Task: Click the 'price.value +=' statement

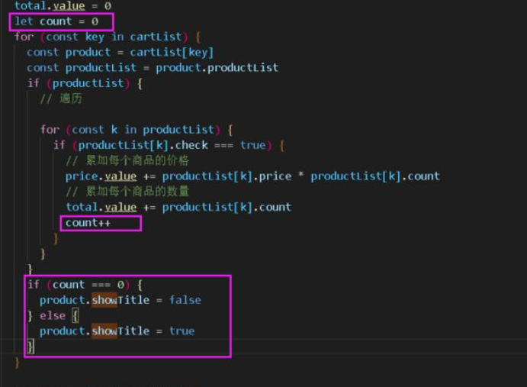Action: click(252, 176)
